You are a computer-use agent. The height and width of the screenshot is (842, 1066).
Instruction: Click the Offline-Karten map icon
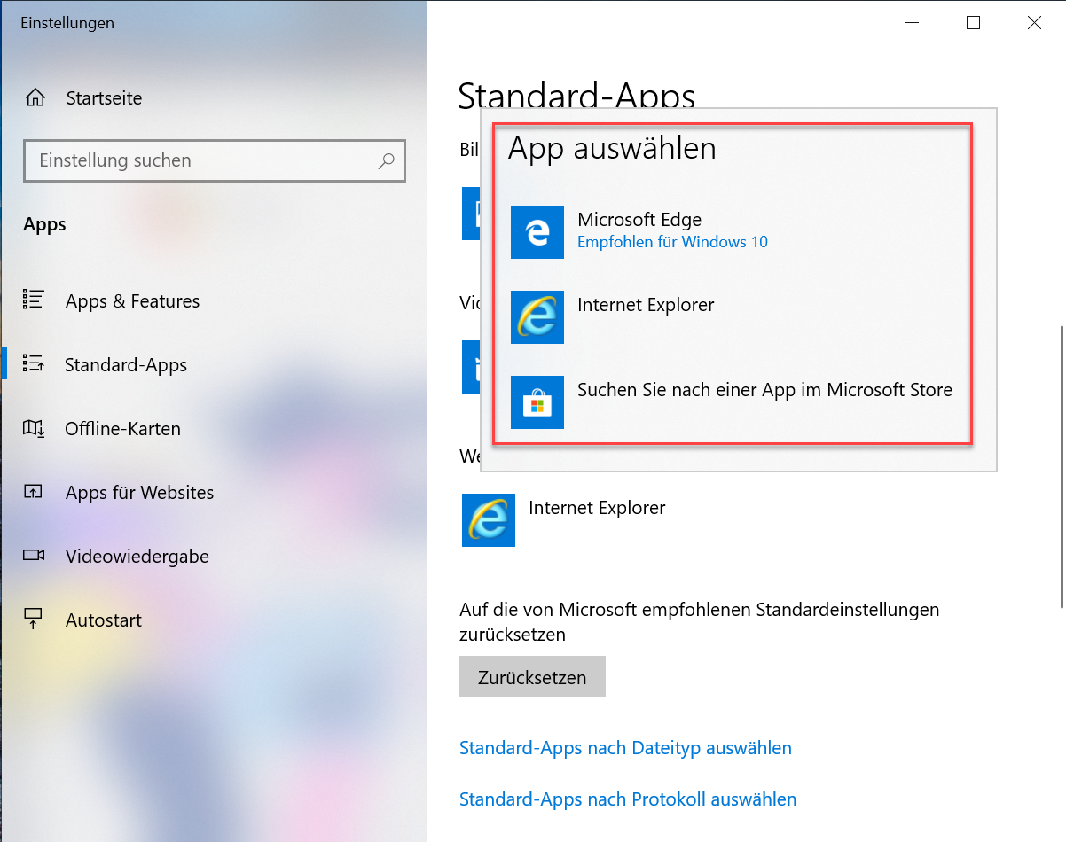(34, 428)
